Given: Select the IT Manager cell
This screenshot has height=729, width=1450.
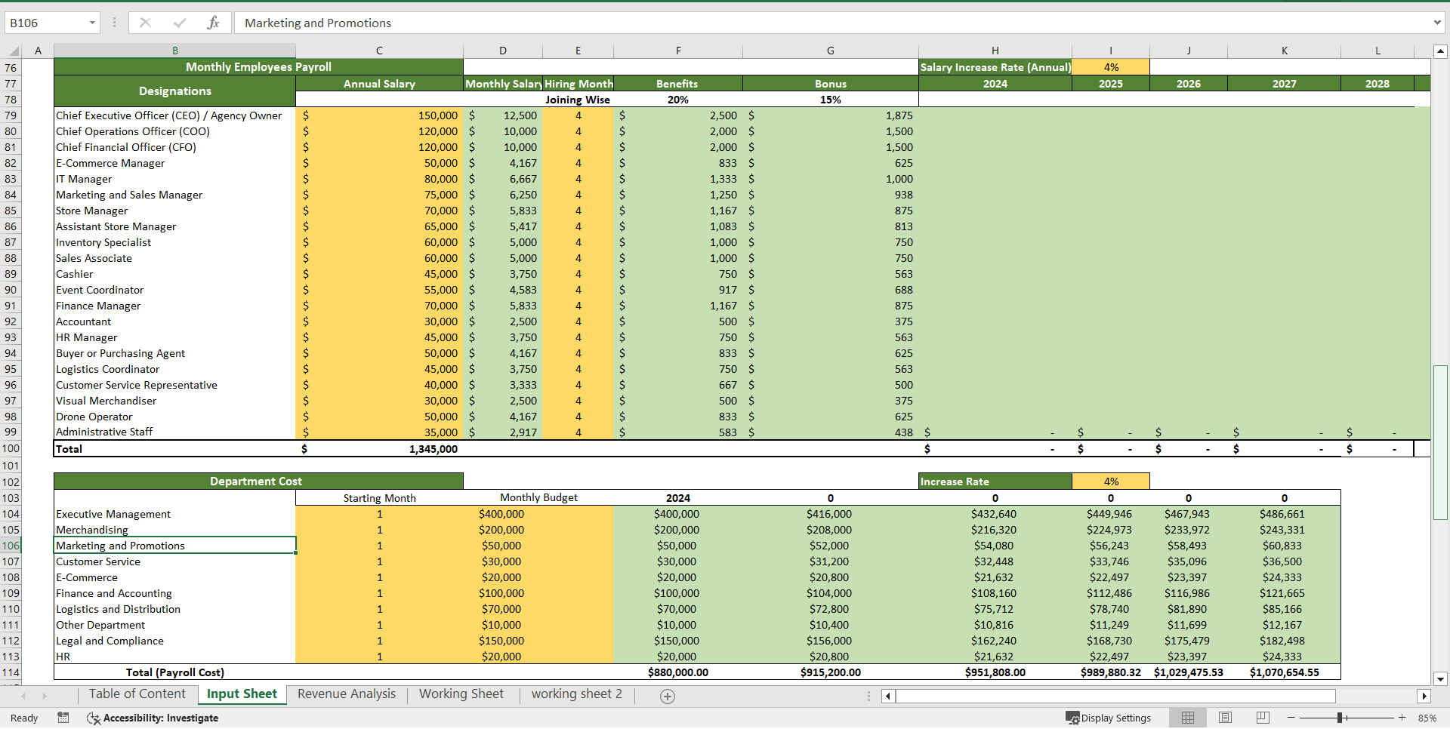Looking at the screenshot, I should 174,179.
